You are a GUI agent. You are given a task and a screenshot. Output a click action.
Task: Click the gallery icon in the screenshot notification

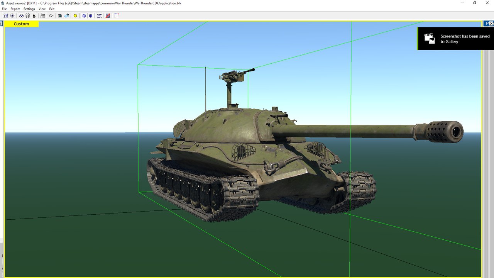pyautogui.click(x=429, y=38)
